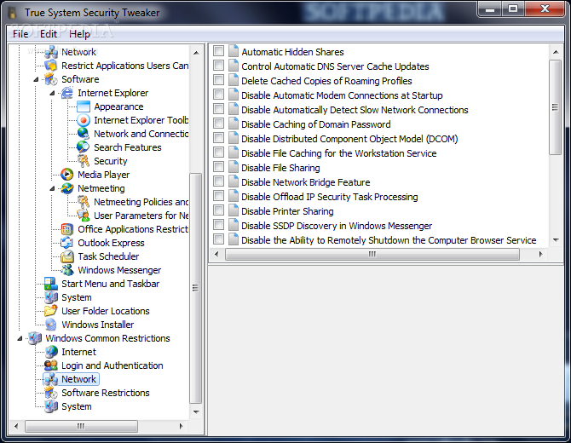Click the Windows Installer disc icon
Viewport: 571px width, 443px height.
[50, 325]
